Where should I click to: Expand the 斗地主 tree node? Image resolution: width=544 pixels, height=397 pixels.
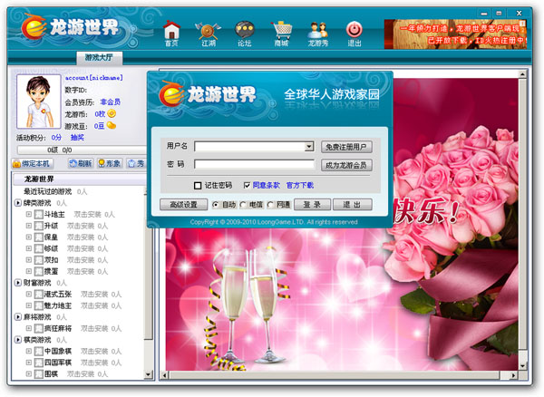(x=29, y=214)
